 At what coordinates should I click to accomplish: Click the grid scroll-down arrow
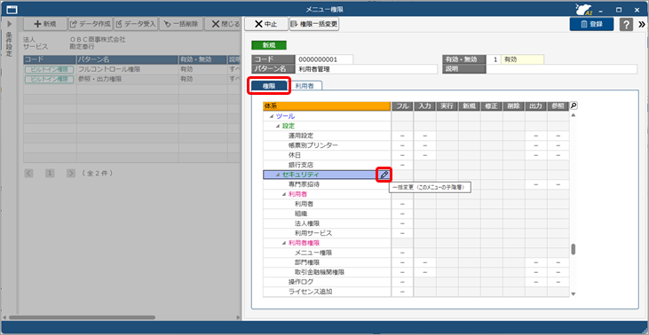click(574, 293)
